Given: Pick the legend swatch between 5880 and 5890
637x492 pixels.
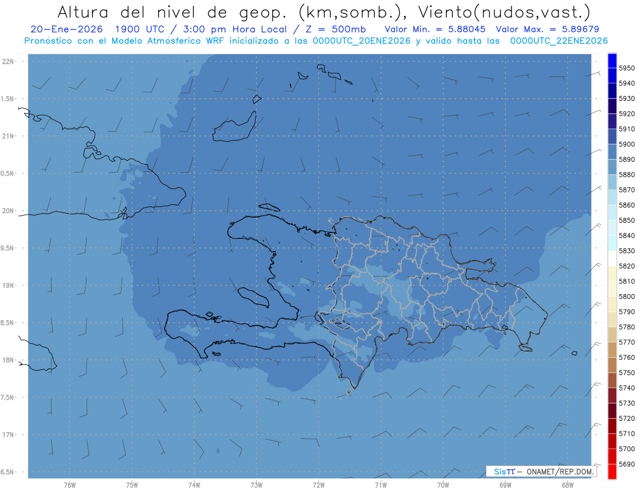Looking at the screenshot, I should [612, 167].
